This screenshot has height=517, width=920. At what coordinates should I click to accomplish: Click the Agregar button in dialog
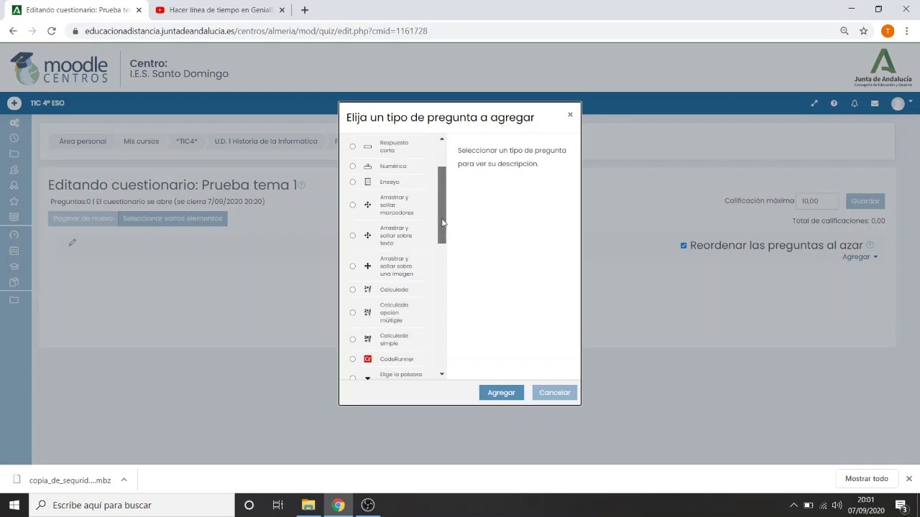(501, 393)
